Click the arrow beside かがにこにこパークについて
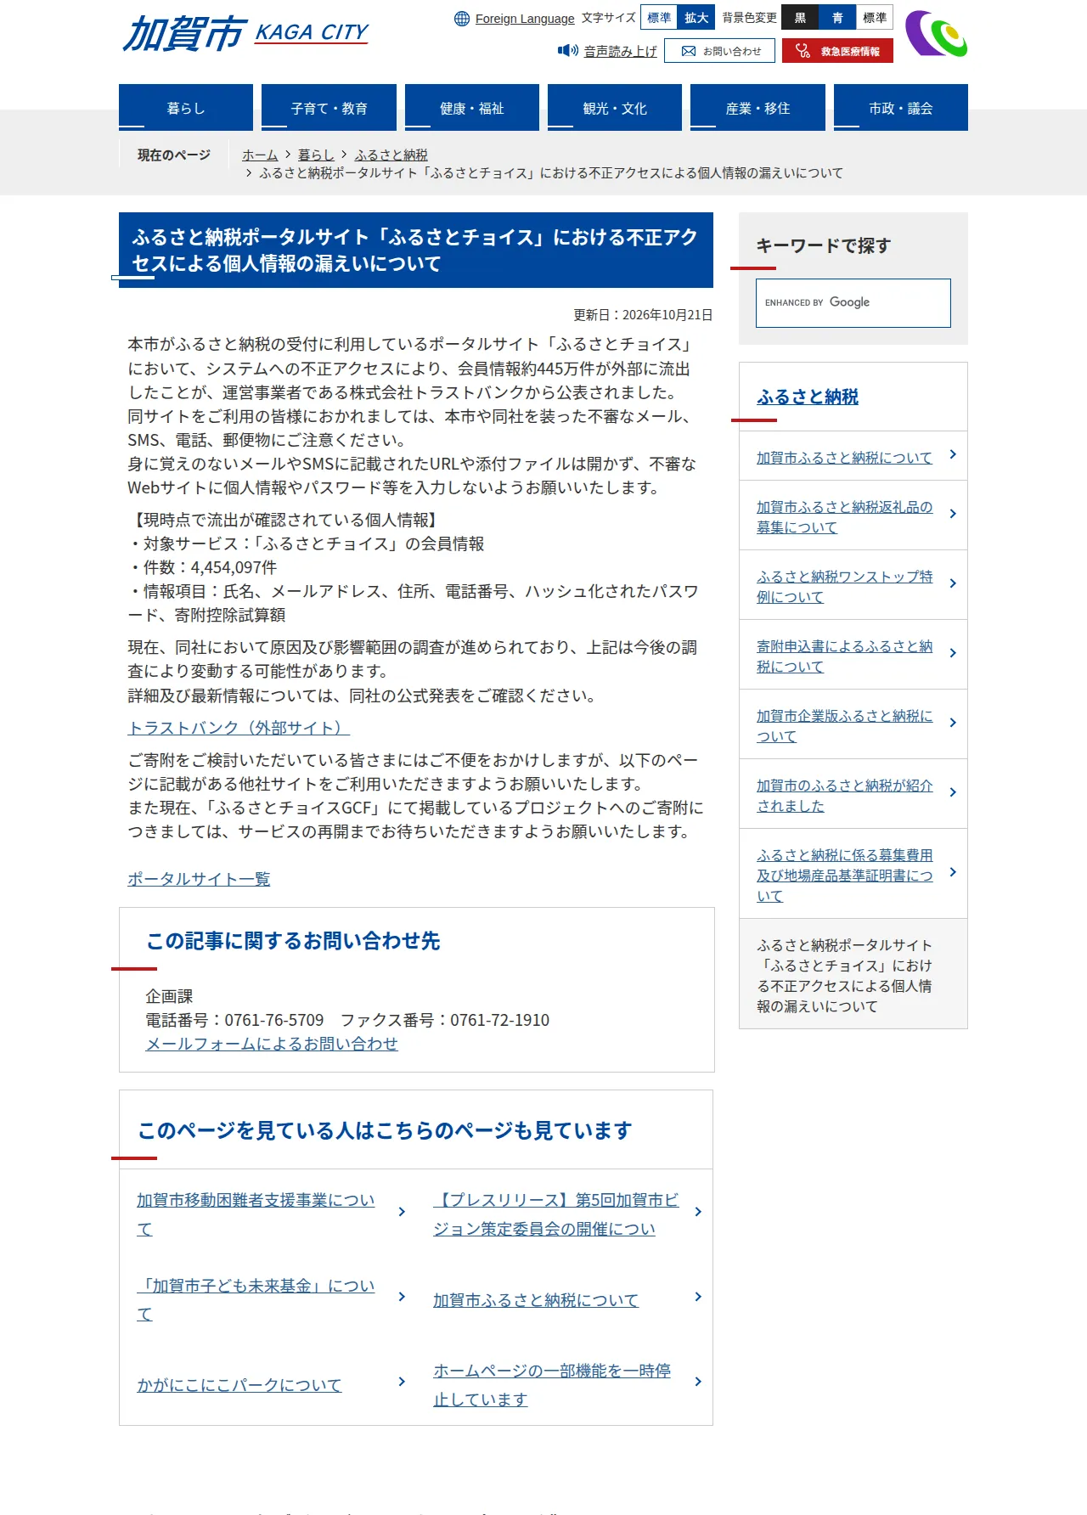The height and width of the screenshot is (1515, 1087). pyautogui.click(x=402, y=1382)
